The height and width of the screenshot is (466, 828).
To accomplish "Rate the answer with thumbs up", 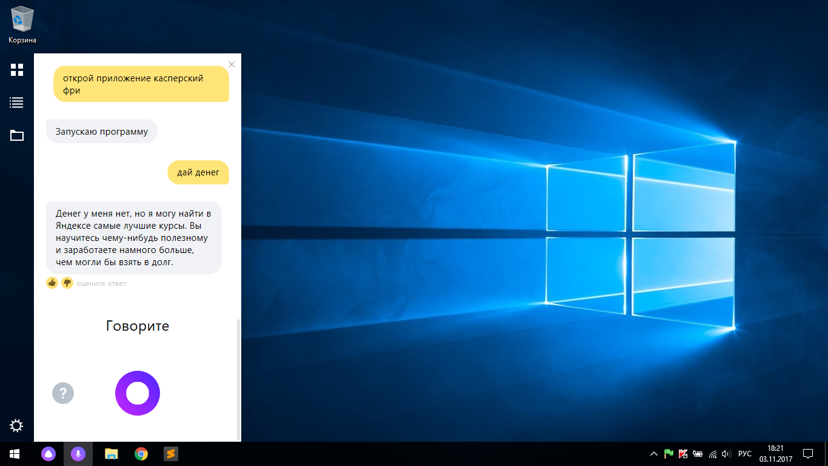I will (52, 283).
